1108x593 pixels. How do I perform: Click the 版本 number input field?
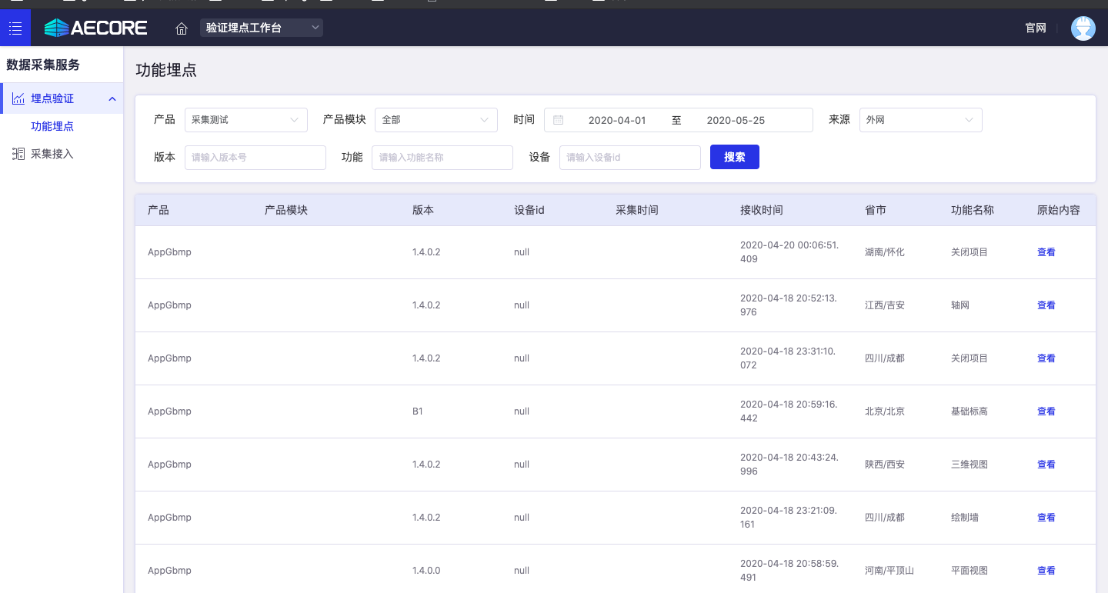point(255,157)
